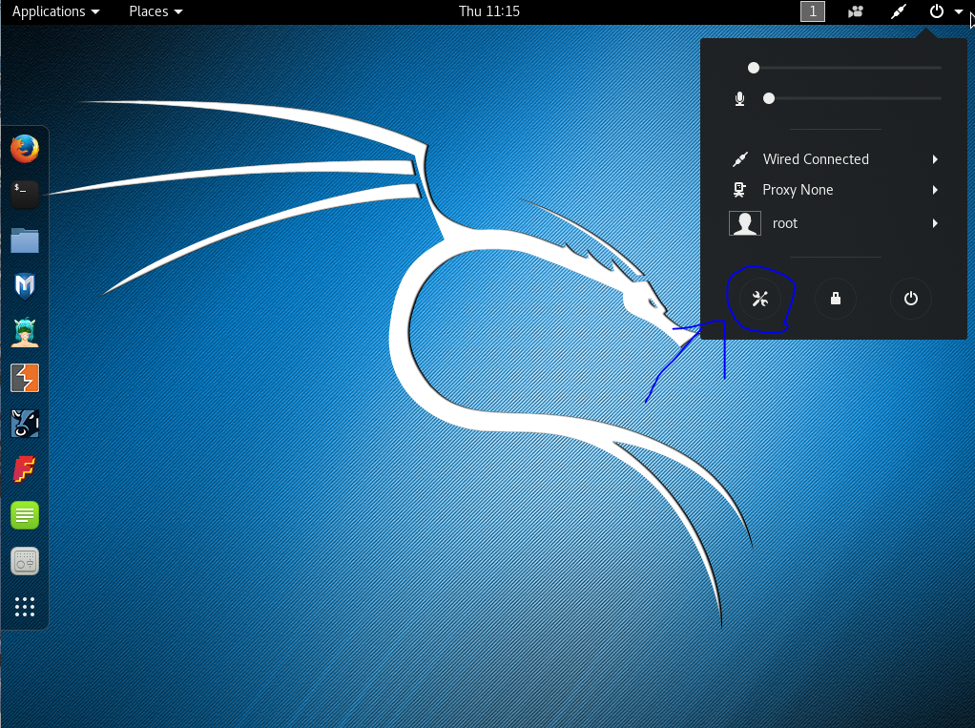Launch BeEF icon in the dock

click(25, 424)
